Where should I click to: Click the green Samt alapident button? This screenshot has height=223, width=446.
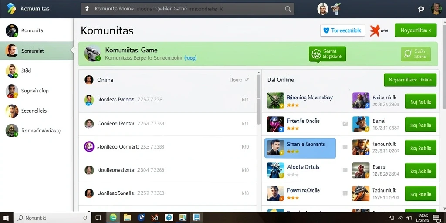(328, 54)
